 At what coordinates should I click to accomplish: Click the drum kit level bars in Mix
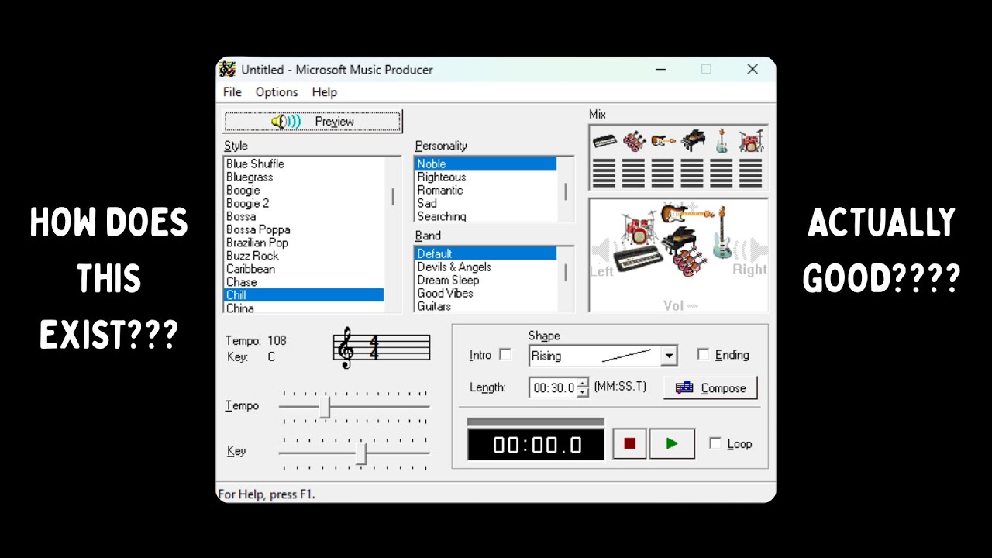pos(750,172)
